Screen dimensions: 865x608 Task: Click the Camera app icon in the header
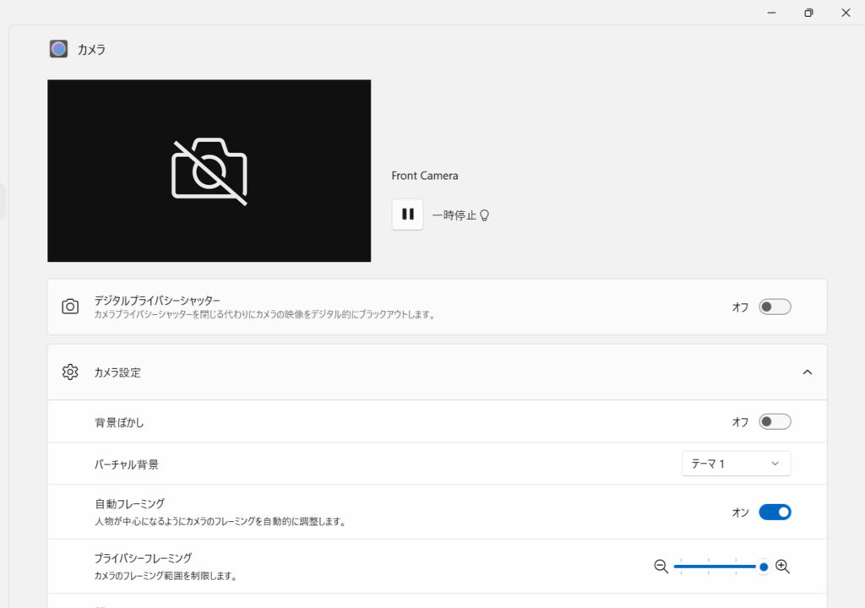click(x=58, y=49)
